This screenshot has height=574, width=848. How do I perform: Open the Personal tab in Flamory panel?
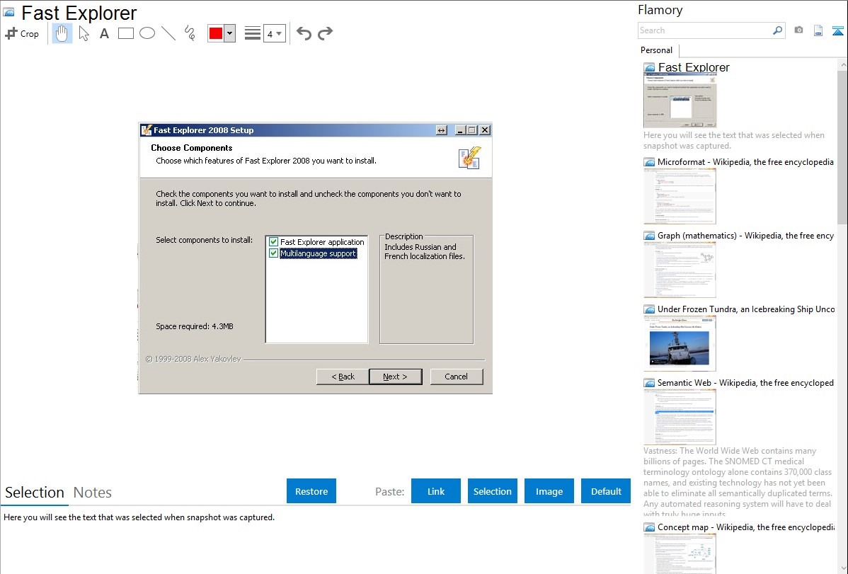coord(657,50)
